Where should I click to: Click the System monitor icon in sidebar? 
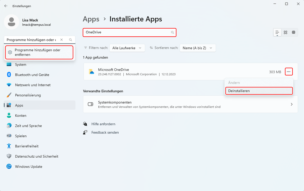9,65
